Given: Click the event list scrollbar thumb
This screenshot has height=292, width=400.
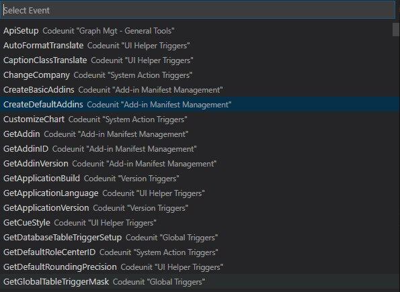Looking at the screenshot, I should pyautogui.click(x=396, y=30).
